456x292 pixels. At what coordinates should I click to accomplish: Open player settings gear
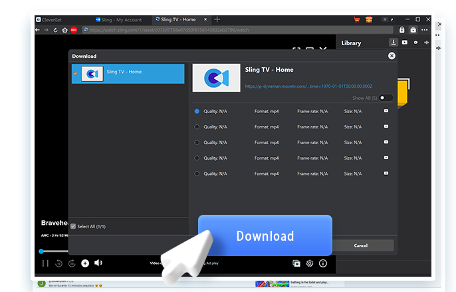pyautogui.click(x=310, y=263)
